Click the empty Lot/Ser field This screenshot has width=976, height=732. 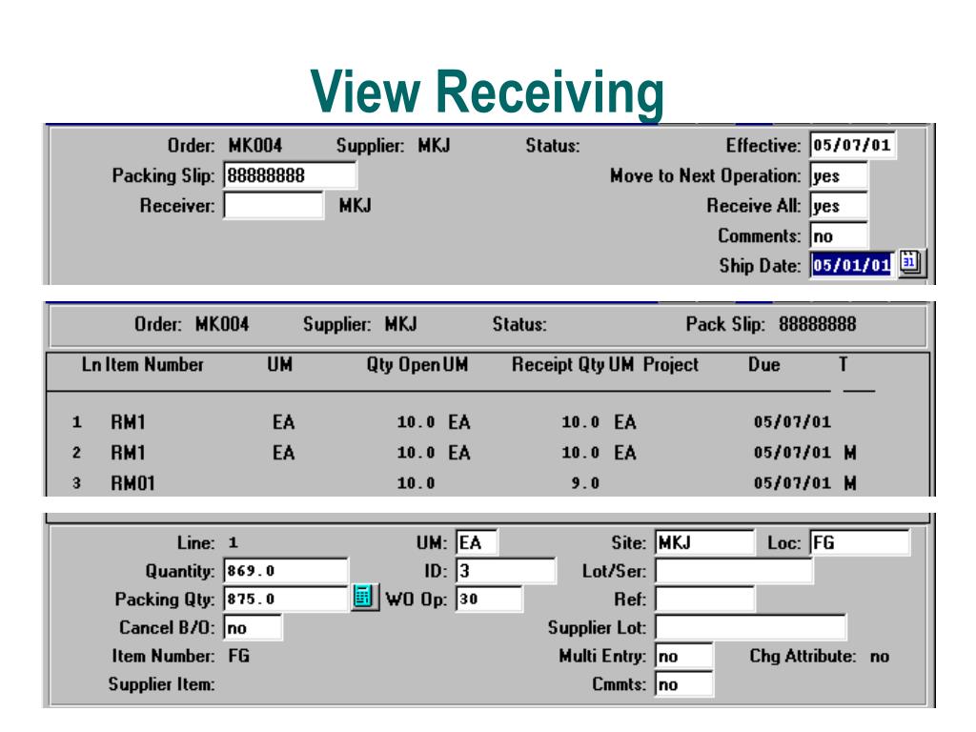point(733,571)
